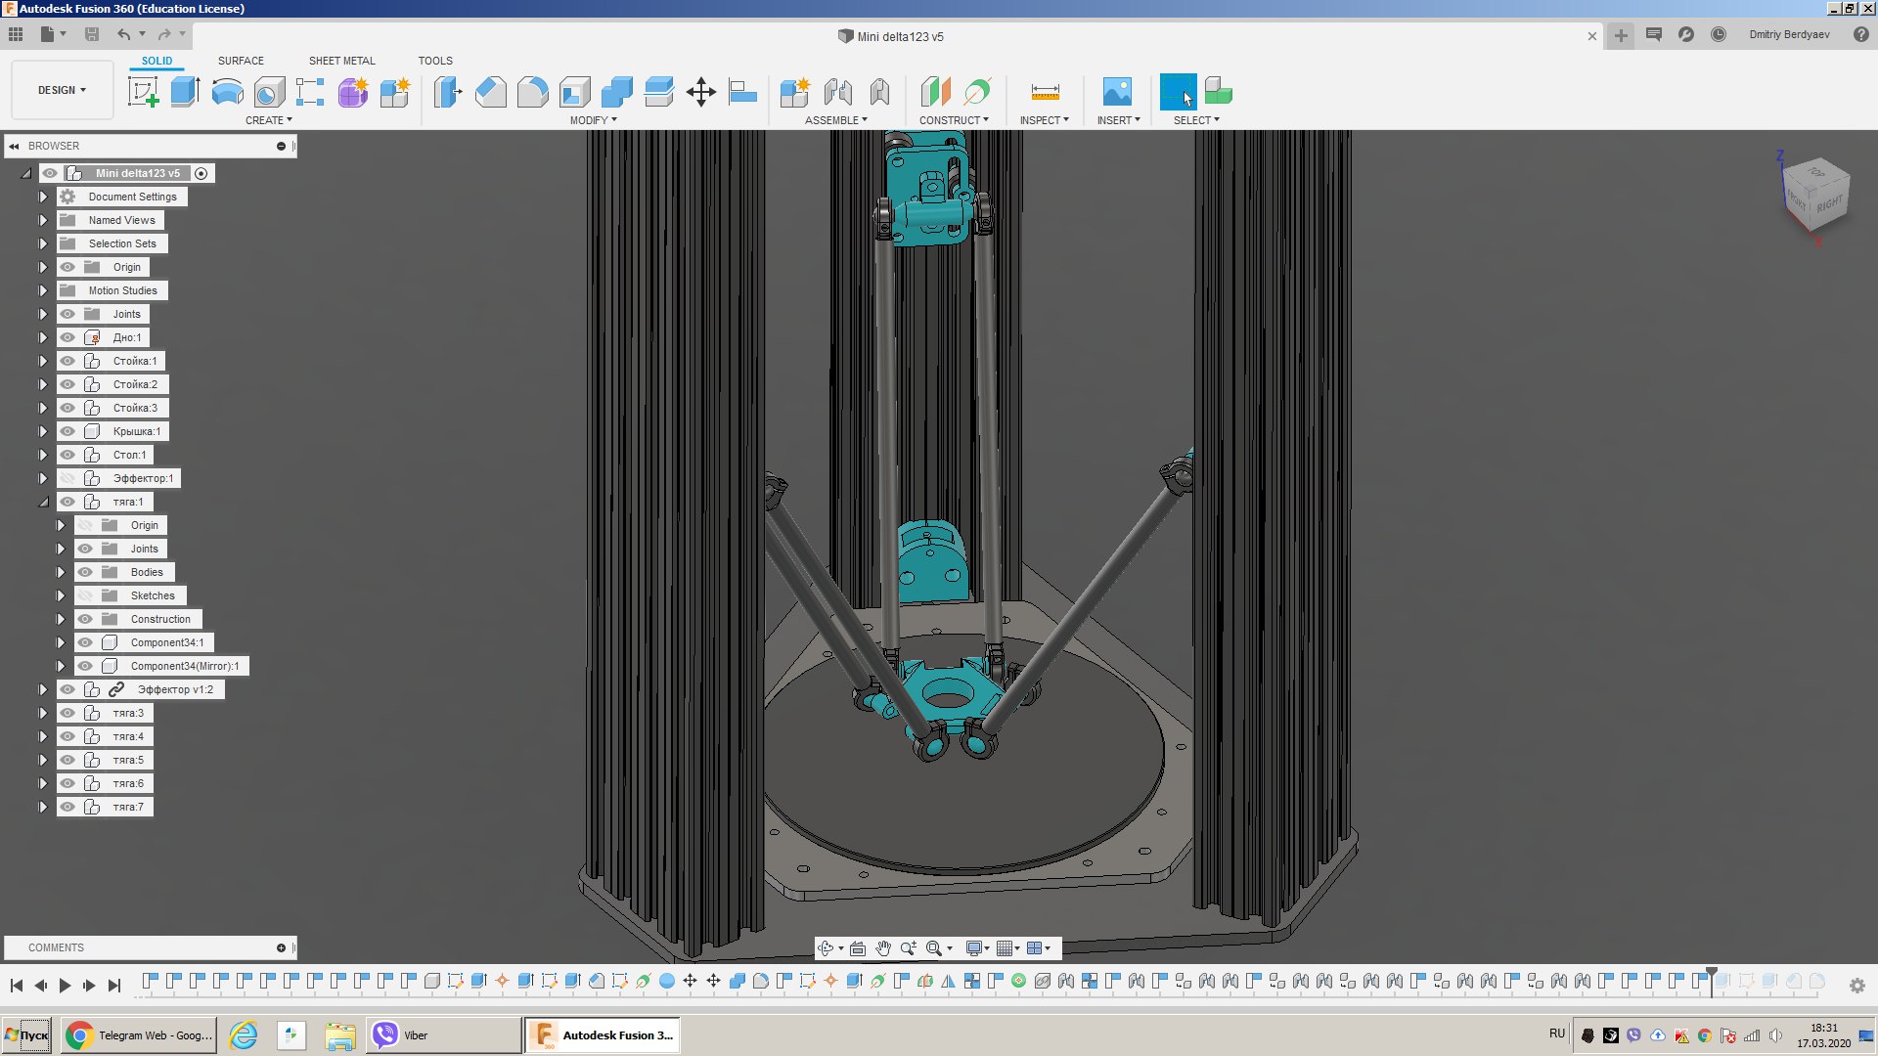Open the Insert Decal image icon
Image resolution: width=1878 pixels, height=1056 pixels.
(x=1117, y=93)
